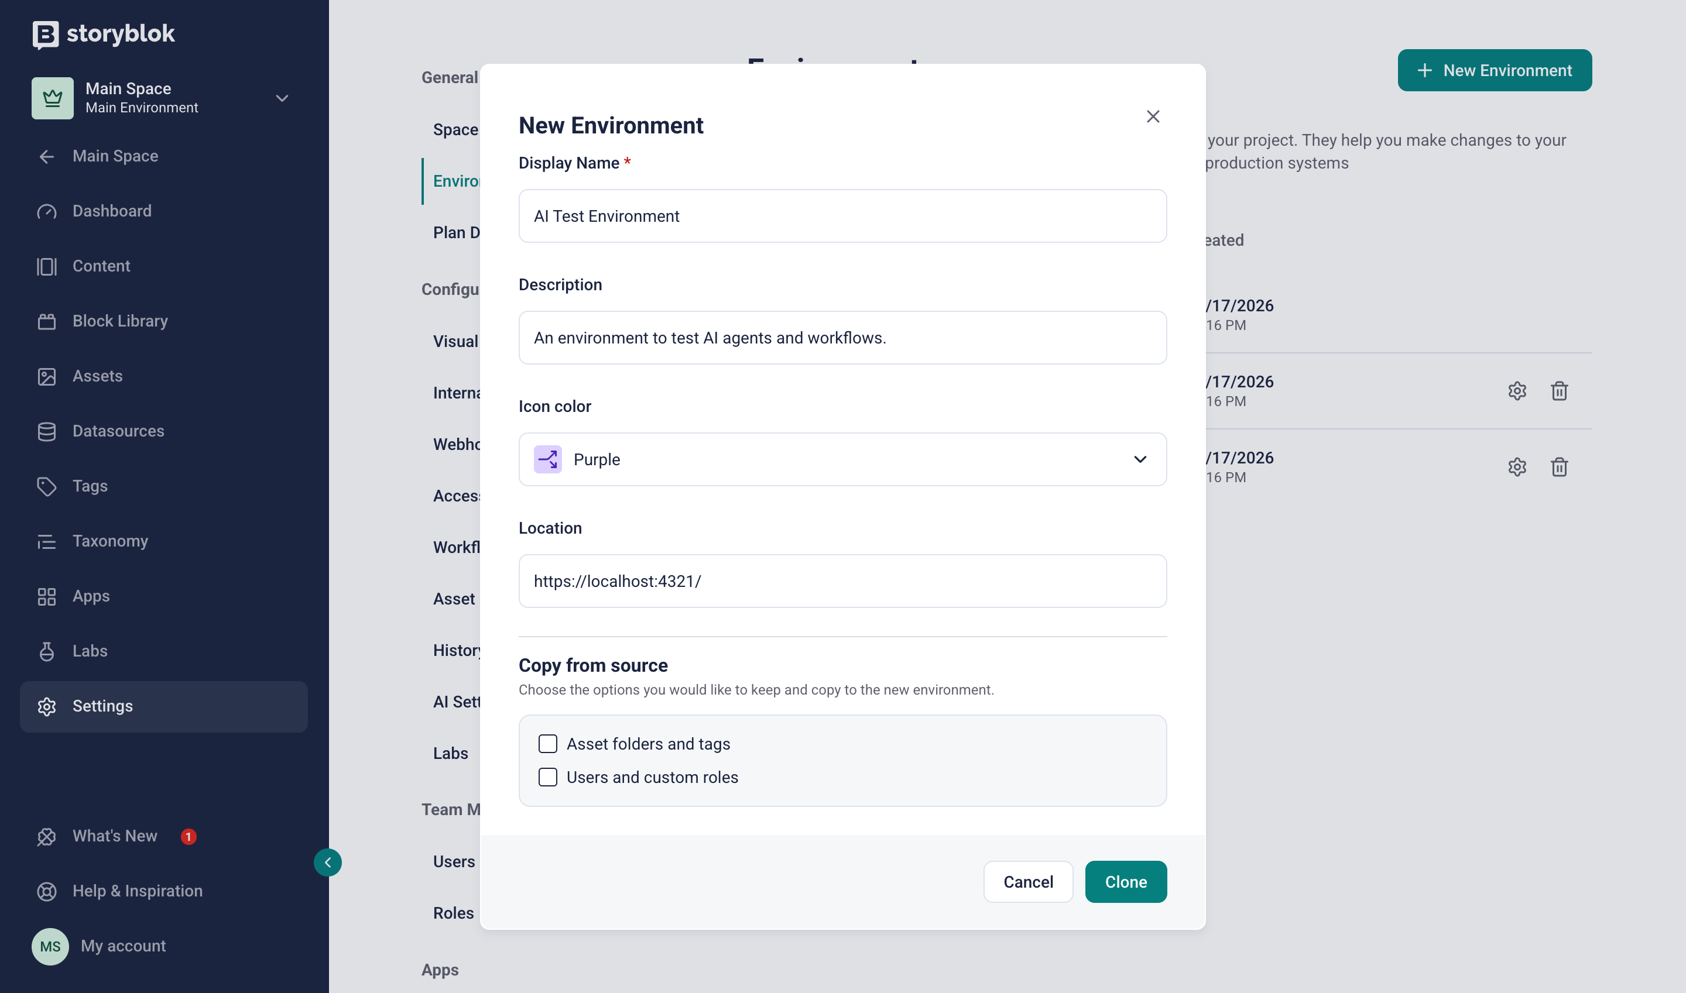Open the Dashboard gauge icon
Image resolution: width=1686 pixels, height=993 pixels.
46,211
